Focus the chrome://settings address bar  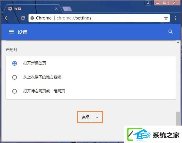(x=99, y=18)
